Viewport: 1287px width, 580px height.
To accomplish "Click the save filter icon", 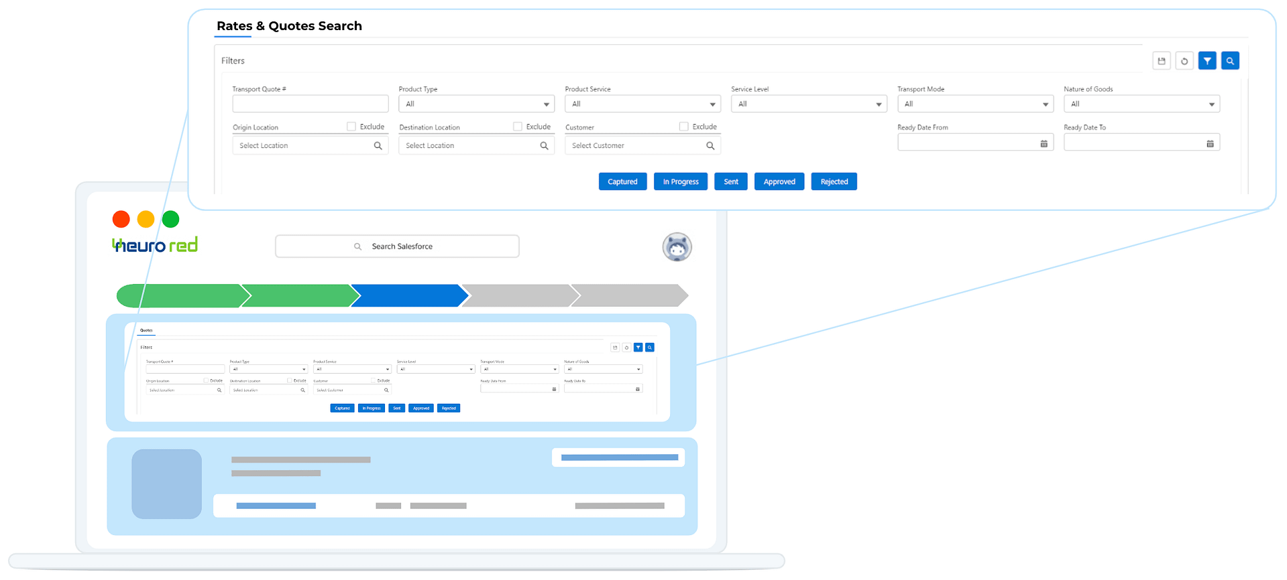I will (1162, 61).
